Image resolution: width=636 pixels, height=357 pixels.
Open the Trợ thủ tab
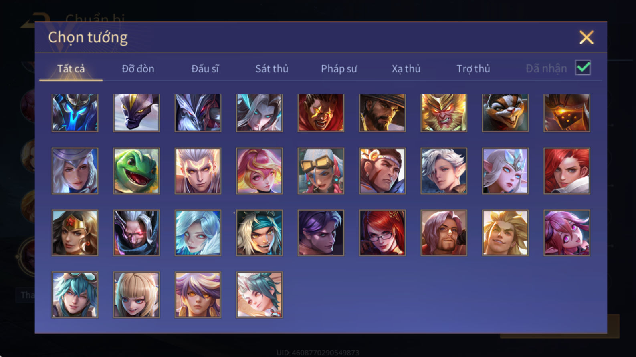click(473, 68)
